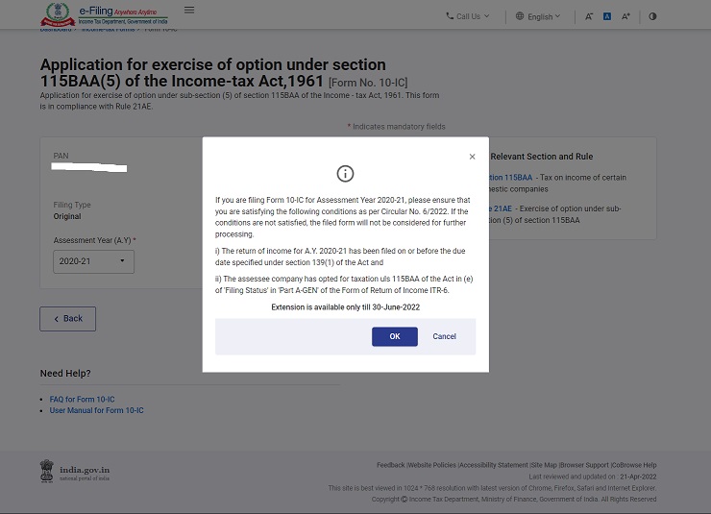Image resolution: width=711 pixels, height=514 pixels.
Task: Click the e-Filing logo
Action: point(104,14)
